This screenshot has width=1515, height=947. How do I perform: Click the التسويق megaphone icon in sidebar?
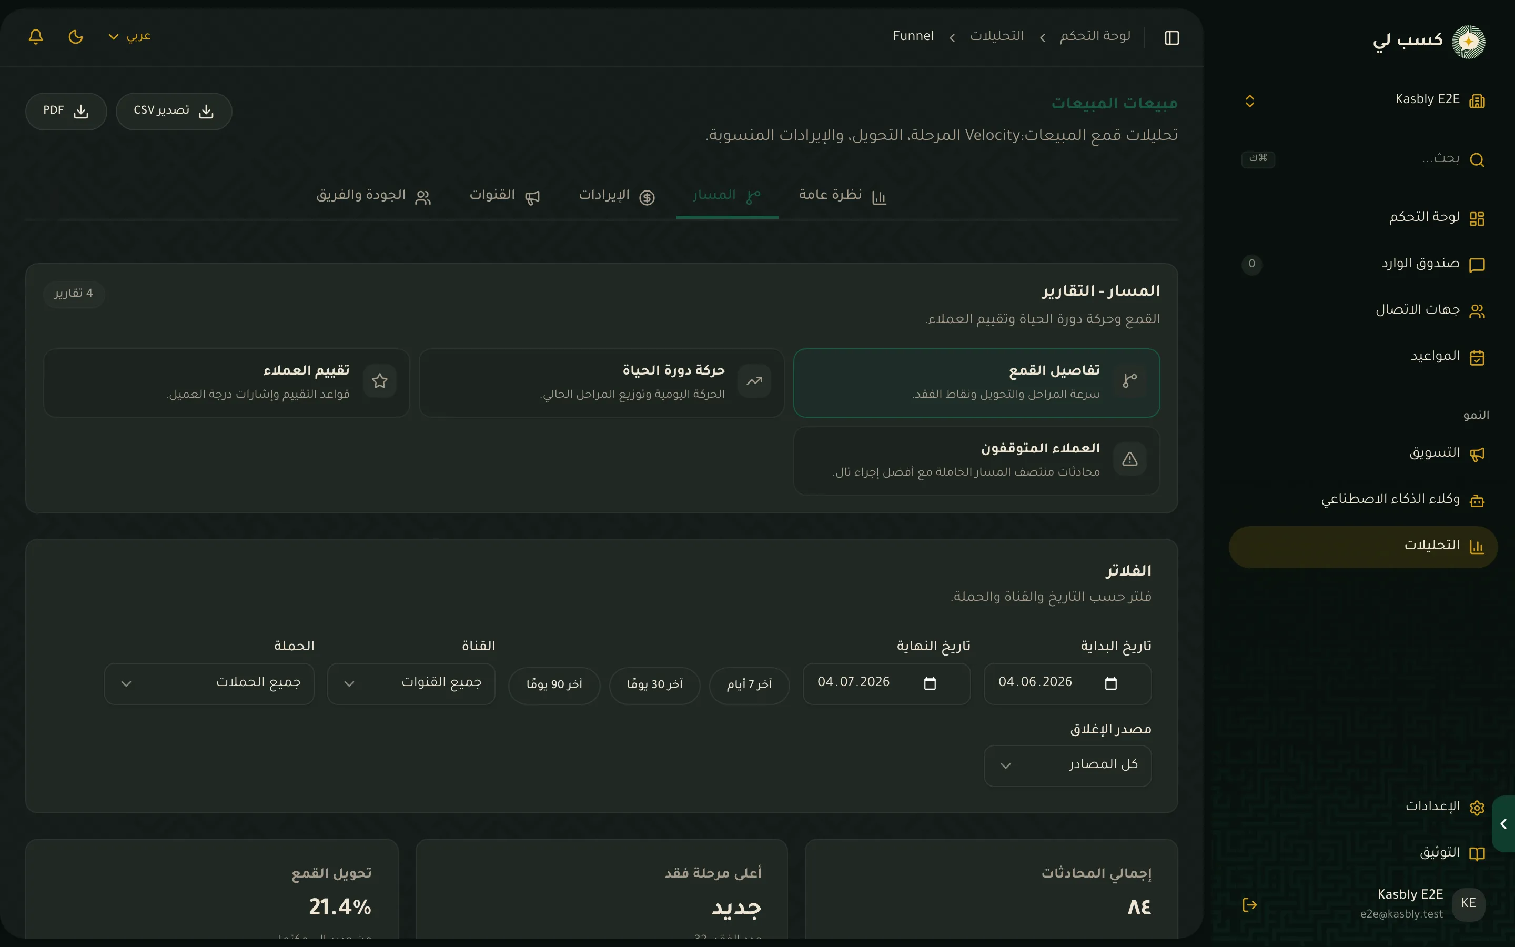click(x=1477, y=454)
